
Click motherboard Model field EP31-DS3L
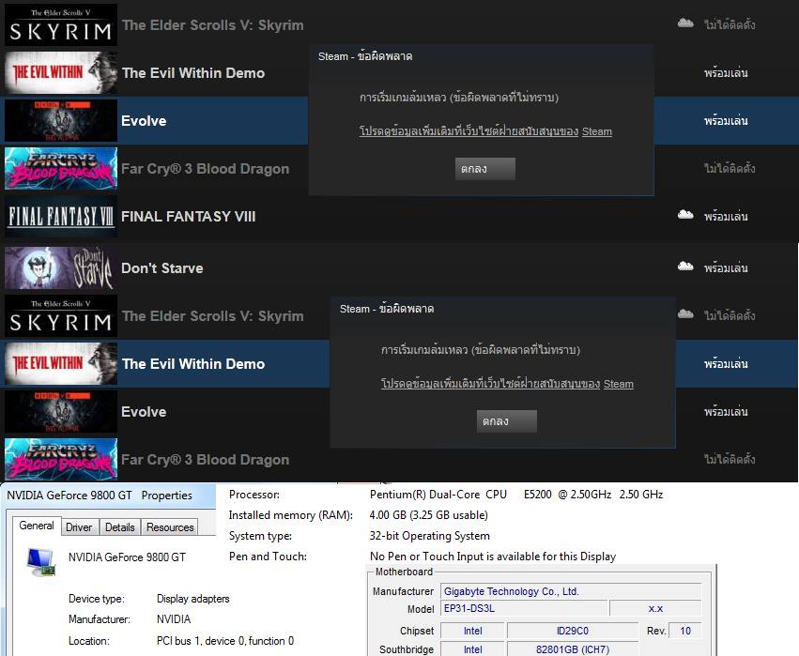[x=524, y=609]
